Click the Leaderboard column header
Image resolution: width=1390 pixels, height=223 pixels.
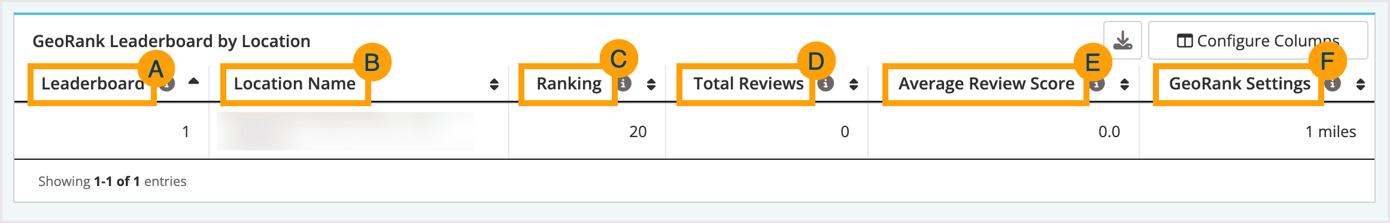(93, 83)
